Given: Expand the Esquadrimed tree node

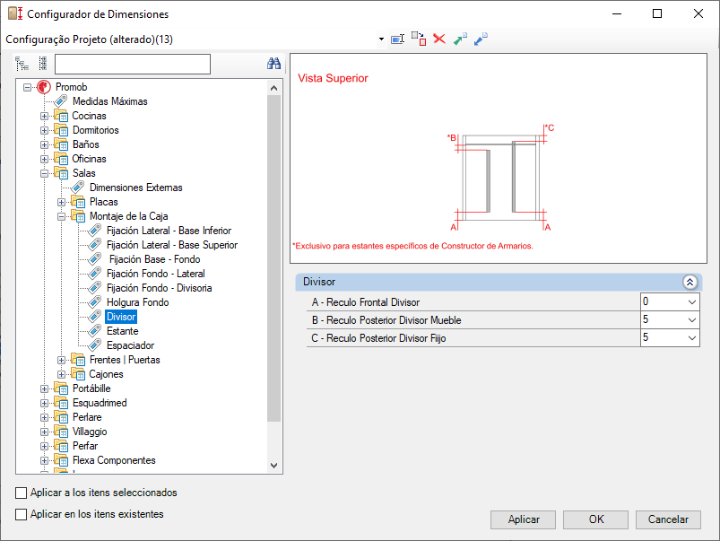Looking at the screenshot, I should coord(45,403).
